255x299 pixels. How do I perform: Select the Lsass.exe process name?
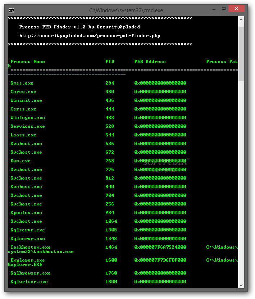pos(23,135)
